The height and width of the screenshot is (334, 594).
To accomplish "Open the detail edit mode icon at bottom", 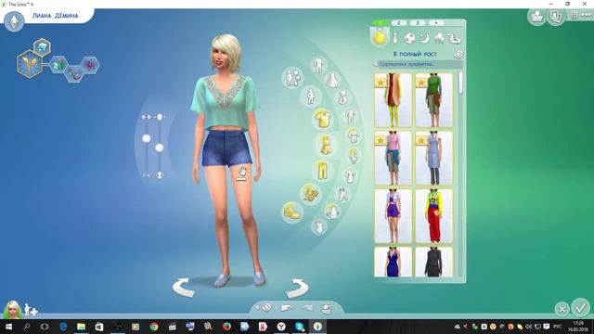I will click(x=327, y=308).
